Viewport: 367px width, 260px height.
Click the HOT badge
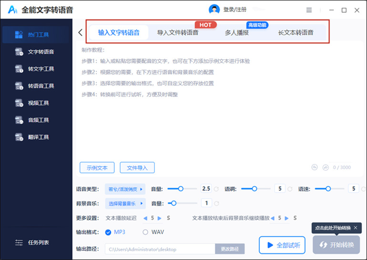pos(205,25)
